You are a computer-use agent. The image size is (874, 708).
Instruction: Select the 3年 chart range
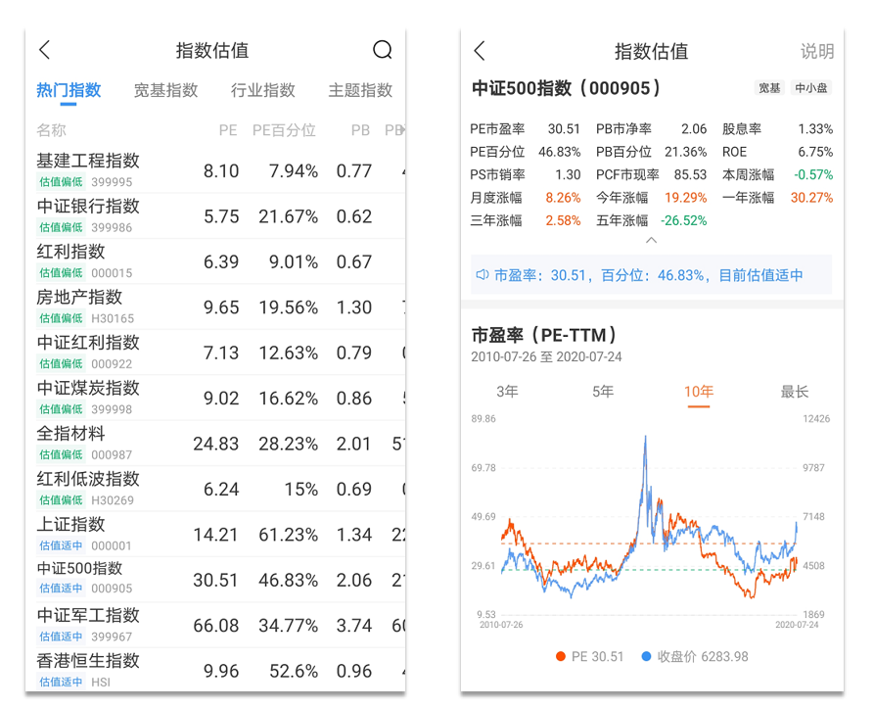coord(507,392)
